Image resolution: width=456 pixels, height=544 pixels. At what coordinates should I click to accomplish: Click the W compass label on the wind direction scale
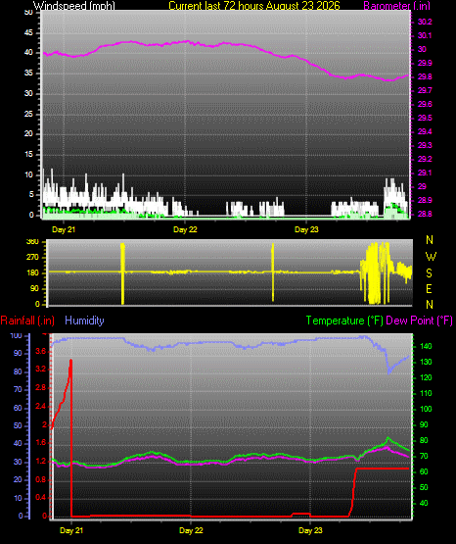coord(431,257)
